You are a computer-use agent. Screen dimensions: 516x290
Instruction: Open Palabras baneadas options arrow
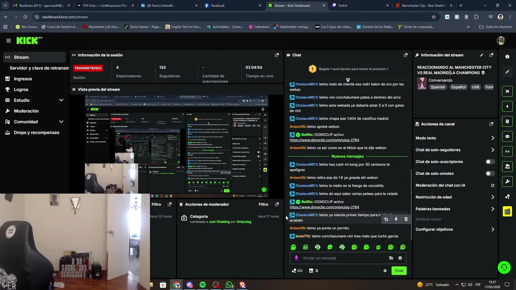click(x=493, y=209)
